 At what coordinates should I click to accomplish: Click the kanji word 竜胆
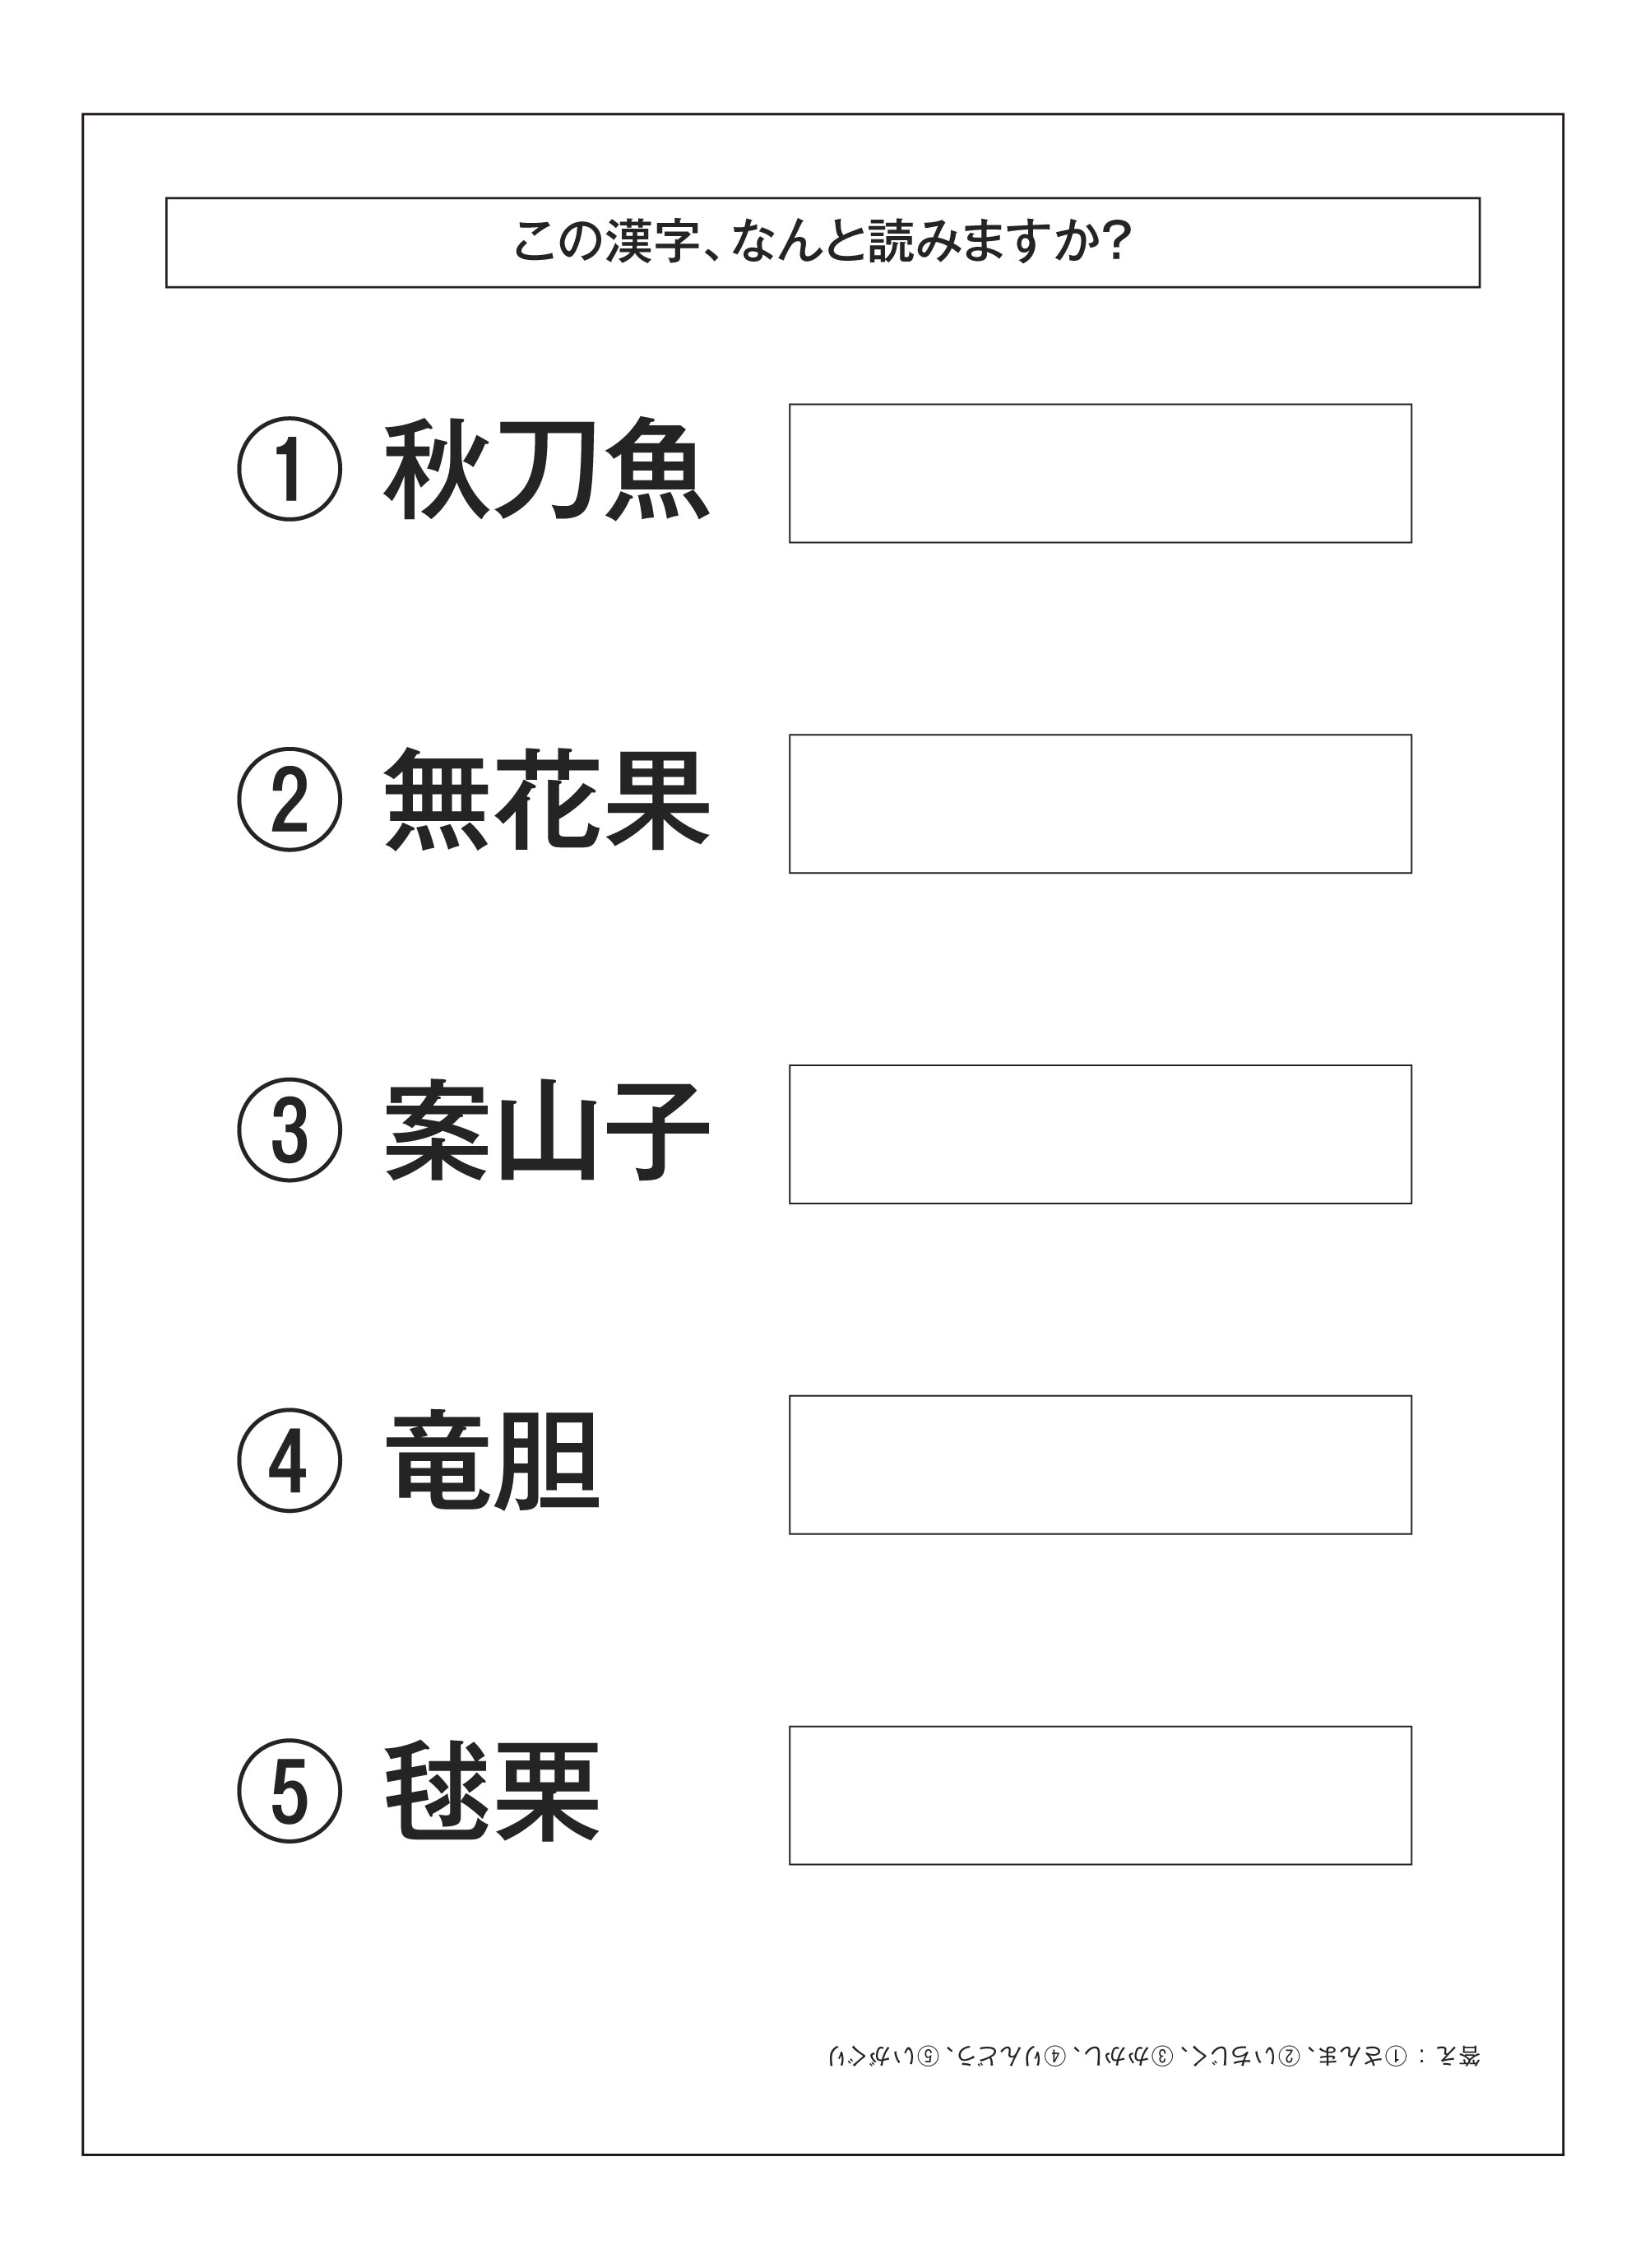(492, 1461)
